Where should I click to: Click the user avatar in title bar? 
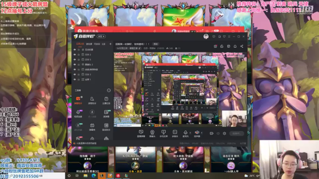(x=206, y=37)
